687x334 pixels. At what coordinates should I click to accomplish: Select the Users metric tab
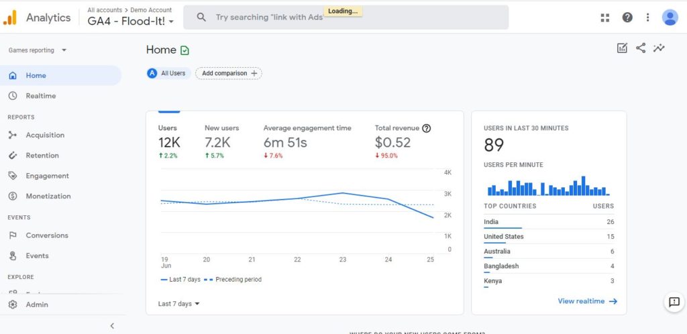(168, 143)
